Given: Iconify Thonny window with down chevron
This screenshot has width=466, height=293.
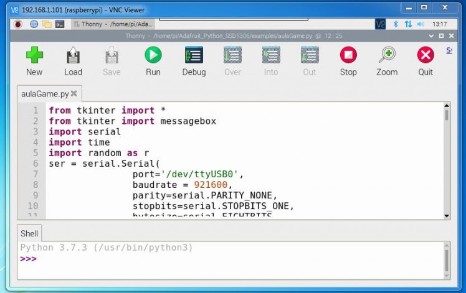Looking at the screenshot, I should pyautogui.click(x=431, y=36).
